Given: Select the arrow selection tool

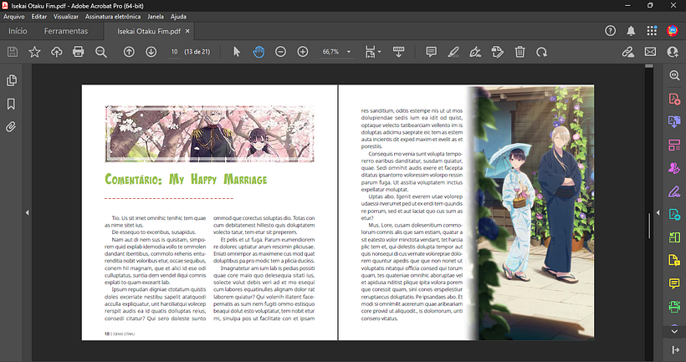Looking at the screenshot, I should click(x=237, y=52).
